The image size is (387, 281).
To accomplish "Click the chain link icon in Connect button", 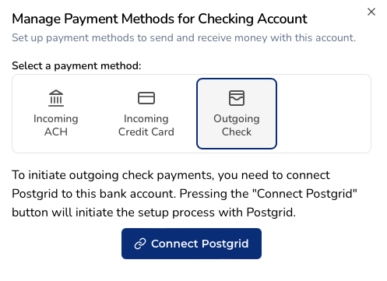I will point(140,244).
